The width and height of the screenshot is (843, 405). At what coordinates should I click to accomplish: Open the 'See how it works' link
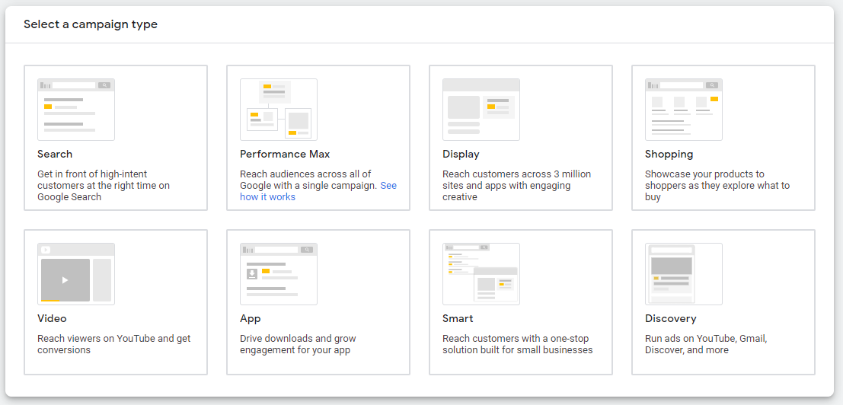click(267, 197)
